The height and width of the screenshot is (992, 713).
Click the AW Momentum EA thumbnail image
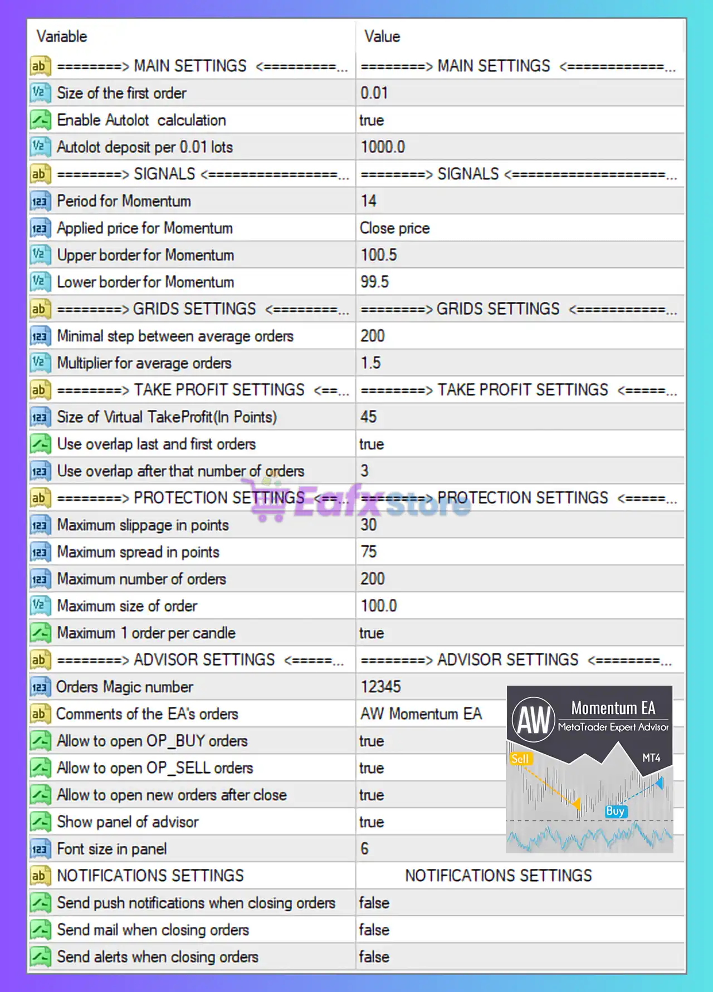(x=589, y=769)
